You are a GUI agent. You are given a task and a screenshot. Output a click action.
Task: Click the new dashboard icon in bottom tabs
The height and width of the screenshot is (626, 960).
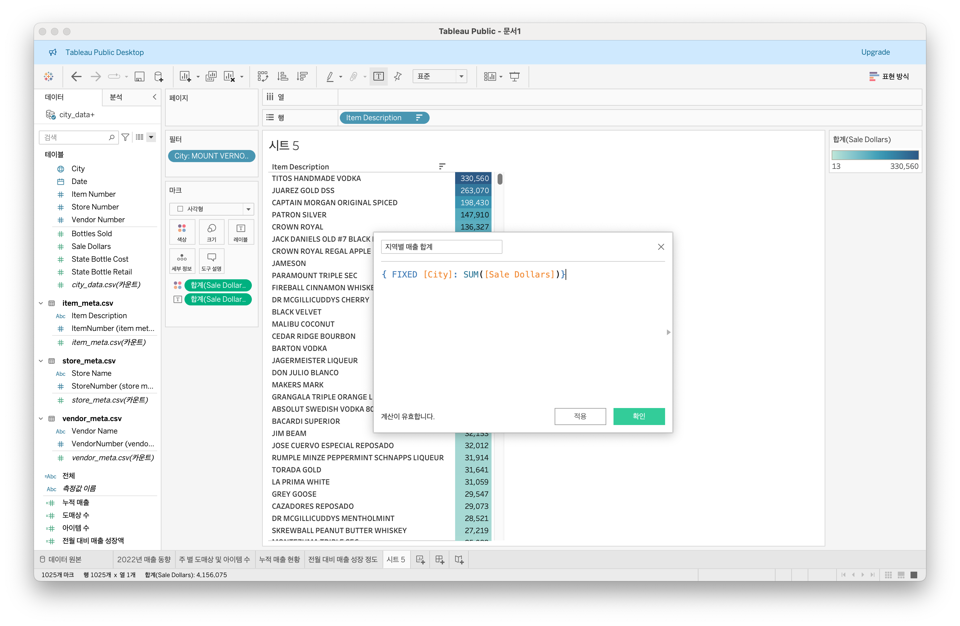click(440, 560)
